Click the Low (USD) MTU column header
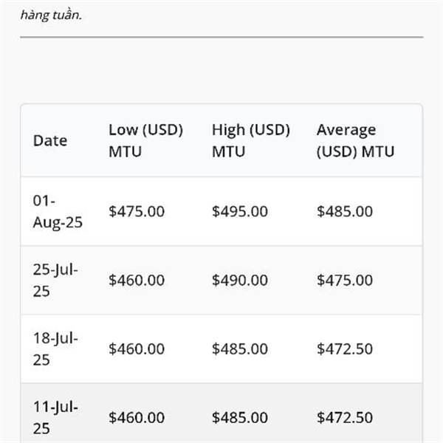Viewport: 443px width, 443px height. [x=146, y=141]
